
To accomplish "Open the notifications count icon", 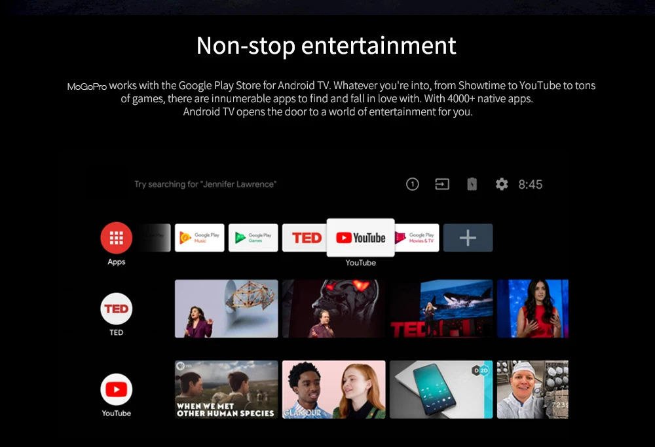I will point(412,184).
